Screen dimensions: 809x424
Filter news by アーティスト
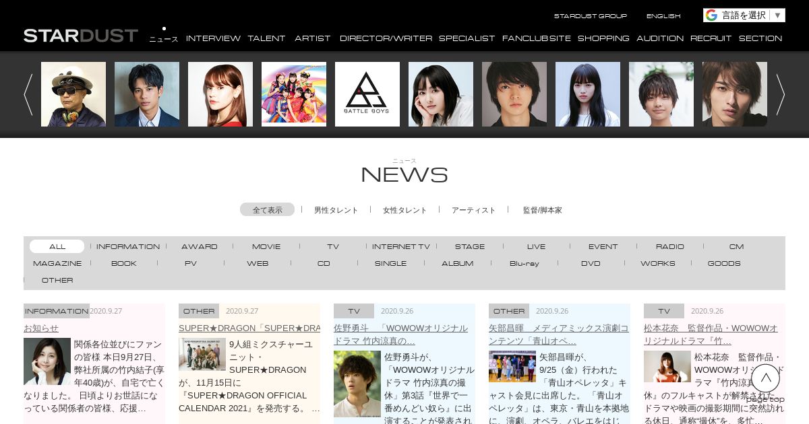[473, 210]
